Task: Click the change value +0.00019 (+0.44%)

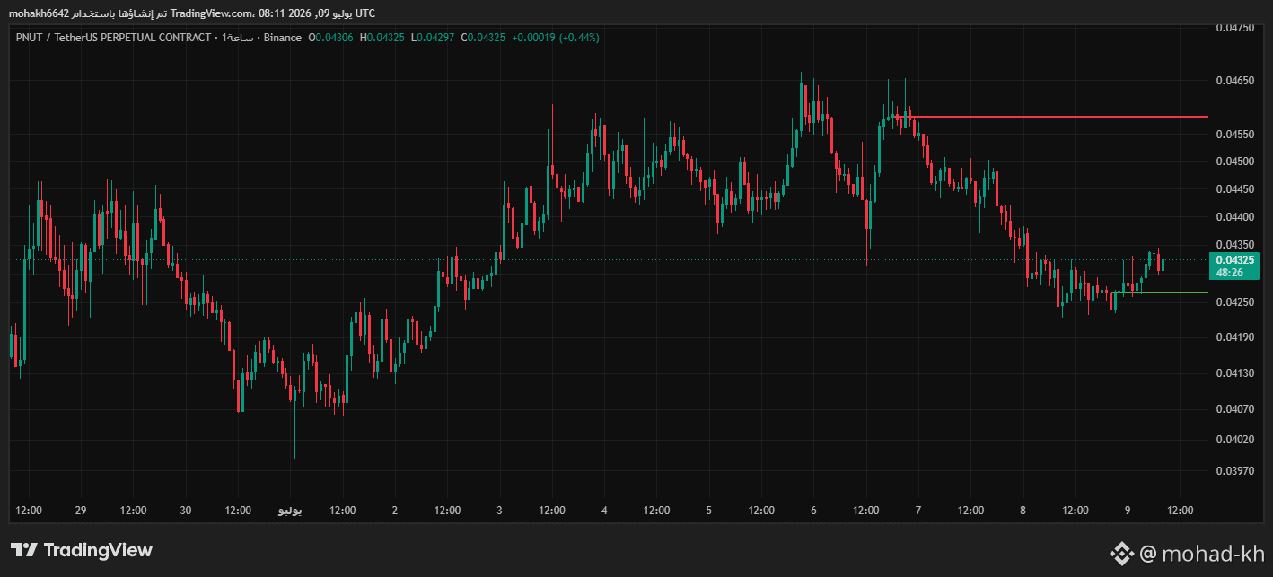Action: pyautogui.click(x=556, y=38)
